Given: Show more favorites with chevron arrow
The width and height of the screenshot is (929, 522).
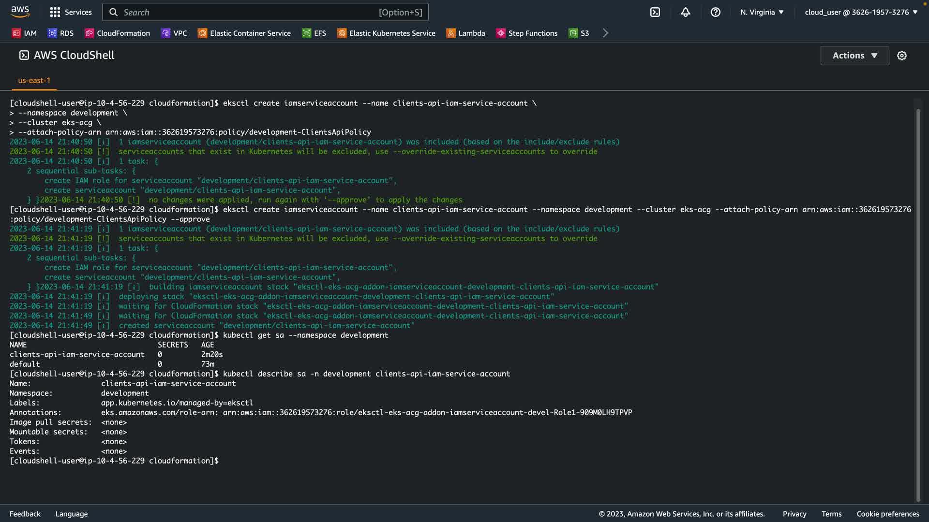Looking at the screenshot, I should [605, 33].
